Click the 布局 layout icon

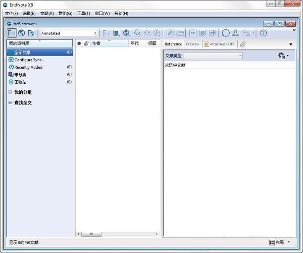(272, 242)
